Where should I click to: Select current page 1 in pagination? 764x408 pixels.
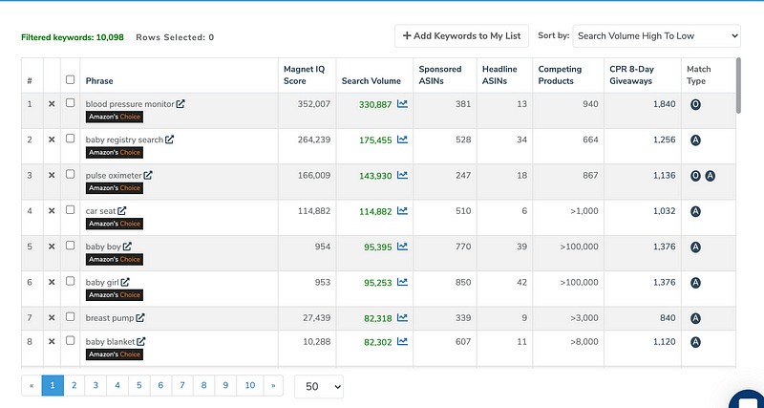[x=53, y=386]
